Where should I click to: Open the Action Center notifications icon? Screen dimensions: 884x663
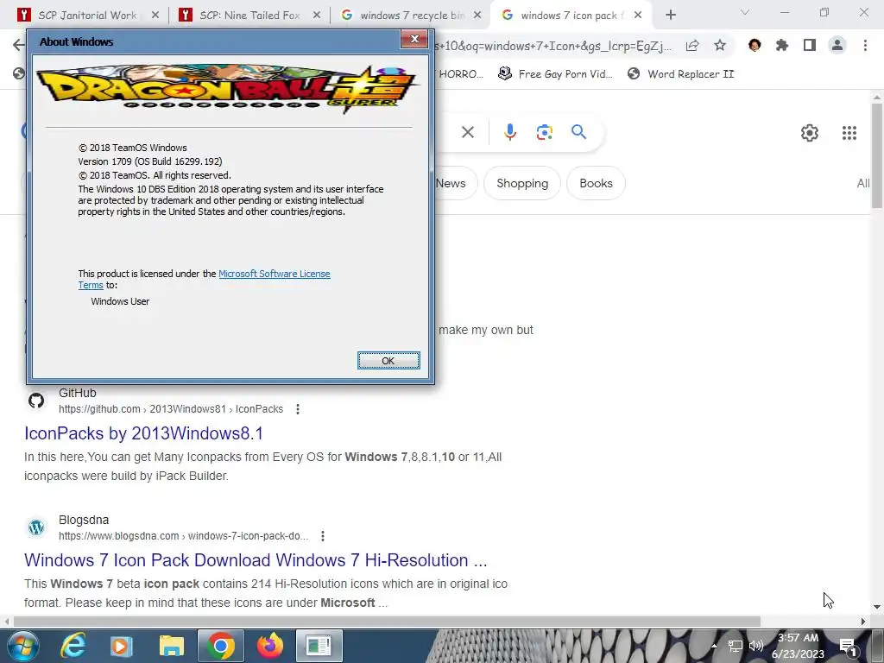click(849, 647)
